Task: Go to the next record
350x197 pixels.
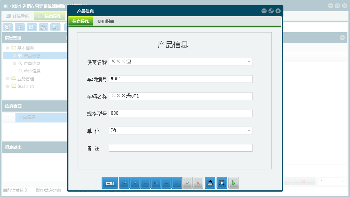Action: (x=146, y=183)
